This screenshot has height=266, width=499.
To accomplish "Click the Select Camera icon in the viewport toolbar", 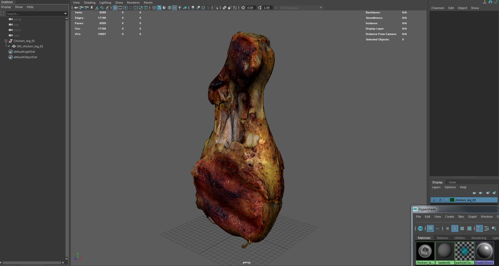I will [76, 8].
